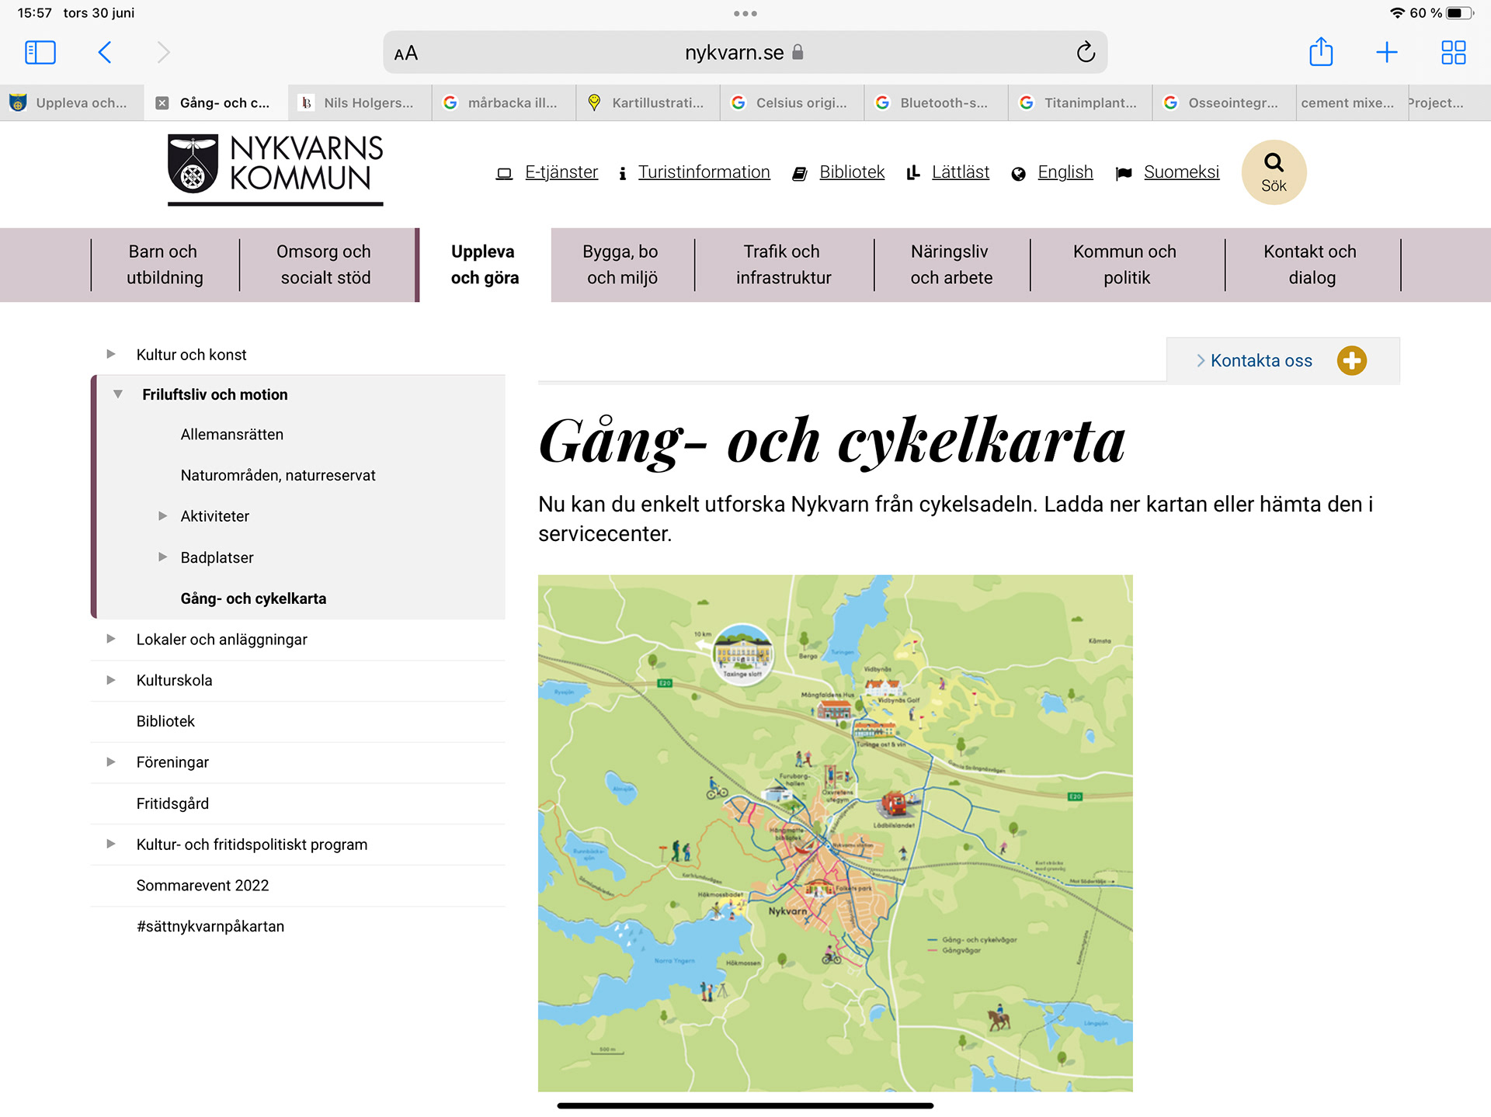Go back with the back arrow
Viewport: 1491px width, 1117px height.
(106, 53)
